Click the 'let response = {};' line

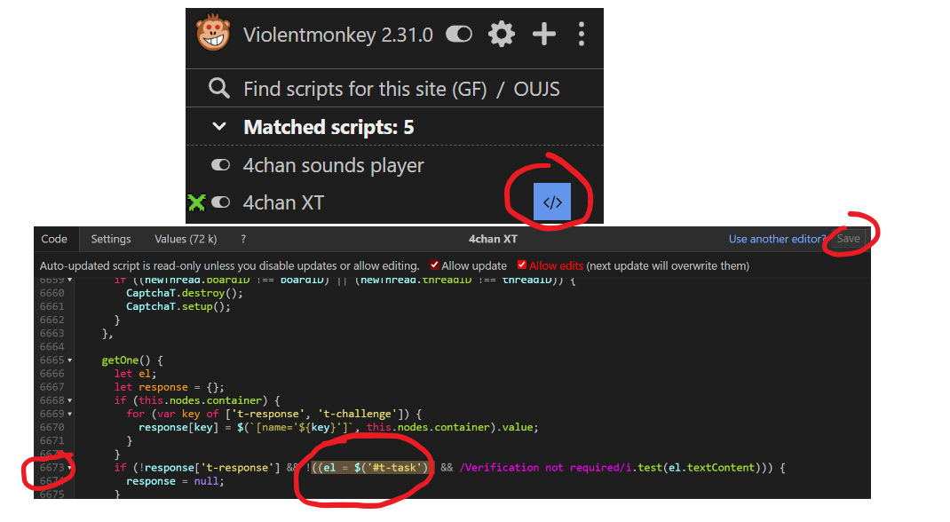pyautogui.click(x=169, y=387)
